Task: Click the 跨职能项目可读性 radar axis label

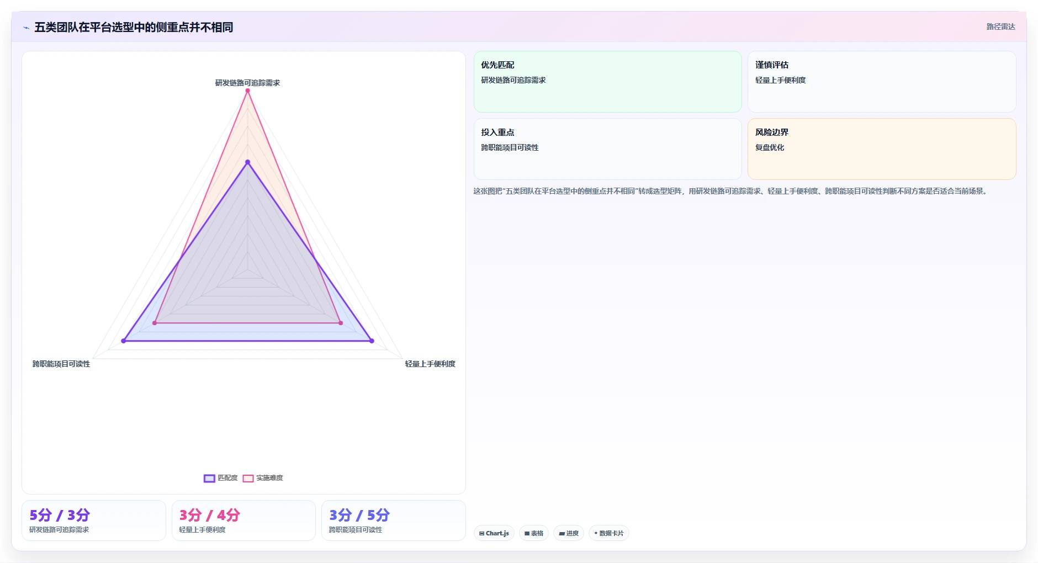Action: point(61,364)
